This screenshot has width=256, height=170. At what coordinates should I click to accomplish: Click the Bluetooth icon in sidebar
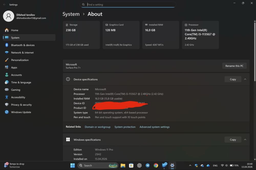click(7, 45)
